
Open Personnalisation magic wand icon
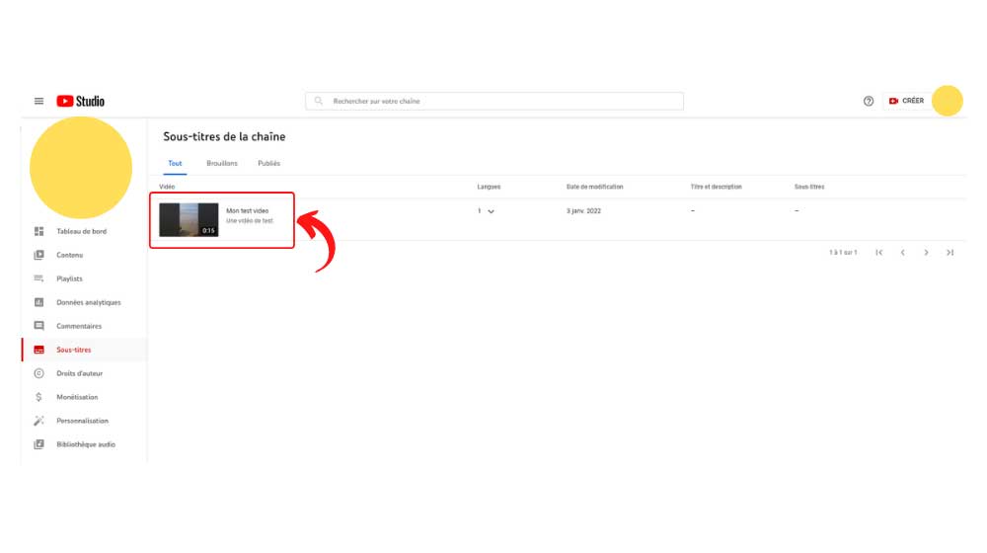pos(39,421)
